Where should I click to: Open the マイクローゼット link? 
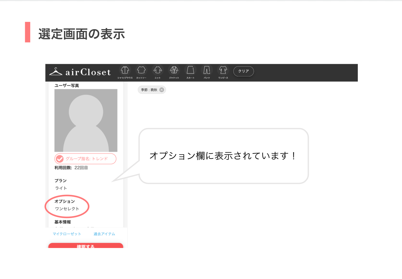[x=67, y=234]
